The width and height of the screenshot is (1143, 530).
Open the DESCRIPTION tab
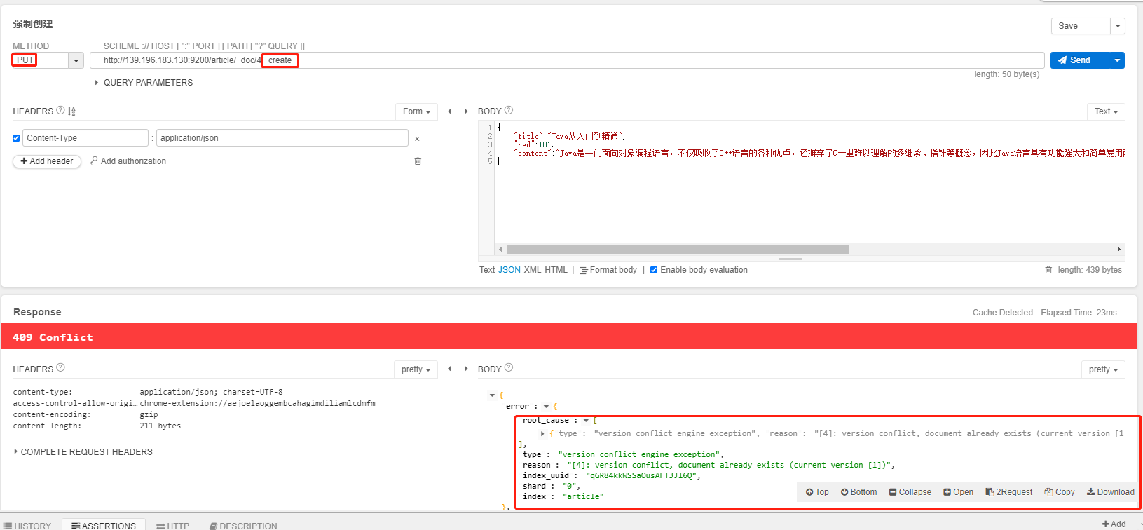[243, 525]
